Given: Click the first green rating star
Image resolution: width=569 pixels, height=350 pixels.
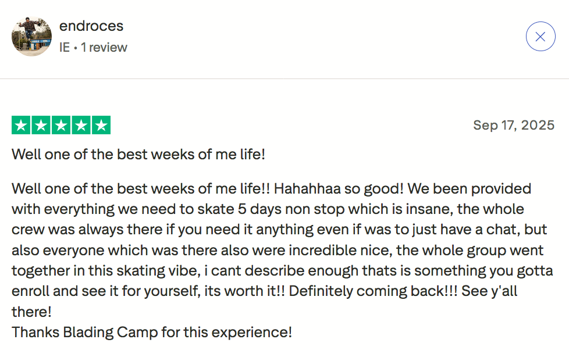Looking at the screenshot, I should [22, 125].
